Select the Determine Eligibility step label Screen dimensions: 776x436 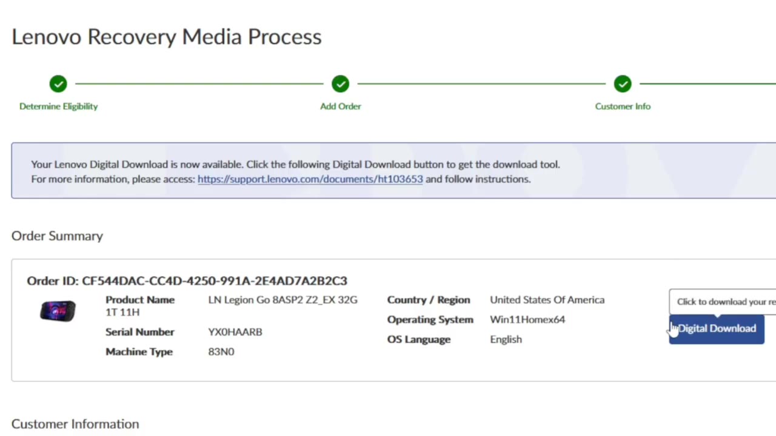[58, 107]
